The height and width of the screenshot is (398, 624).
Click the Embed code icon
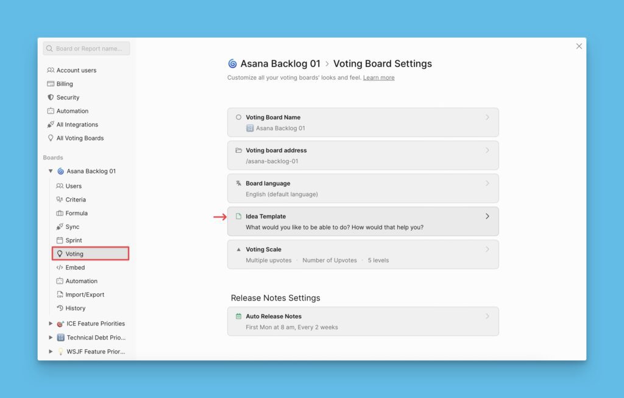(x=61, y=267)
